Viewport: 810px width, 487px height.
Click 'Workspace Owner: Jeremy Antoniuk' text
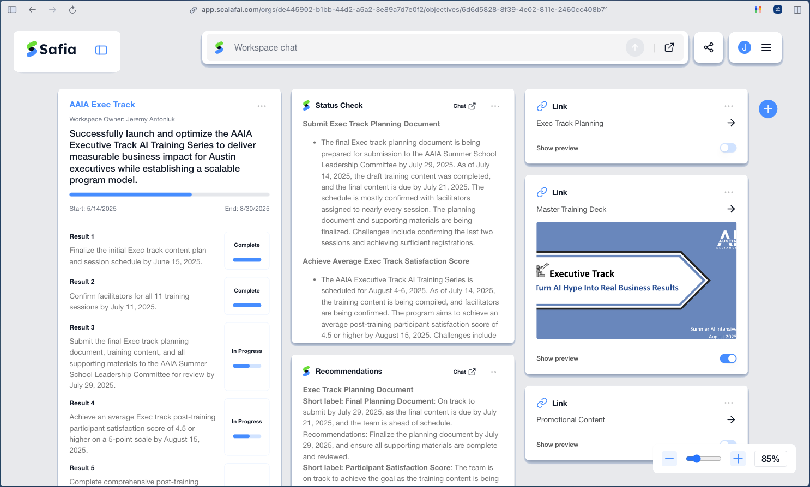click(122, 119)
